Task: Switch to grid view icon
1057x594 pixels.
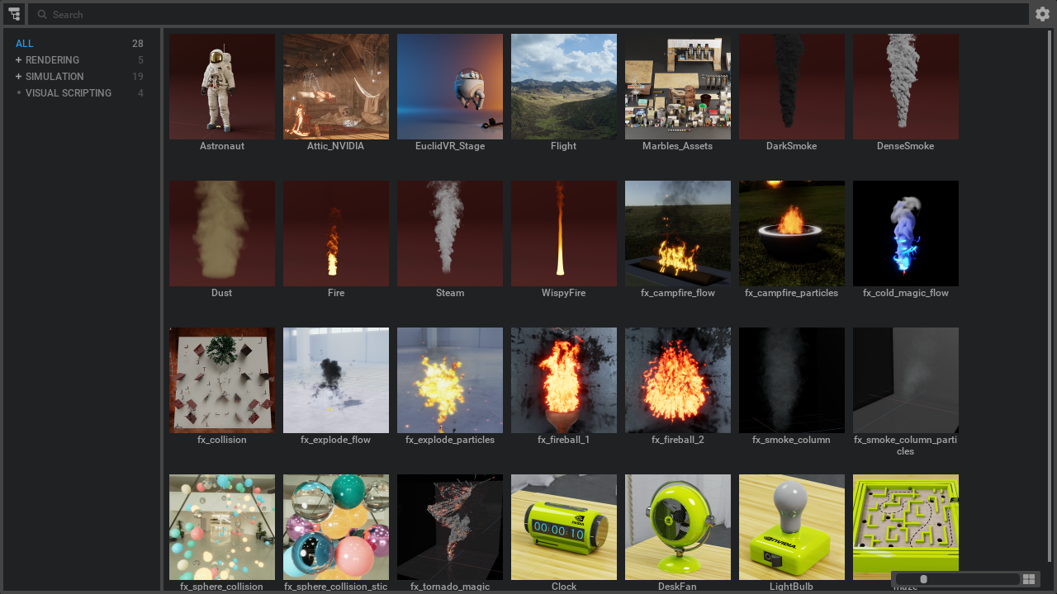Action: coord(1029,579)
